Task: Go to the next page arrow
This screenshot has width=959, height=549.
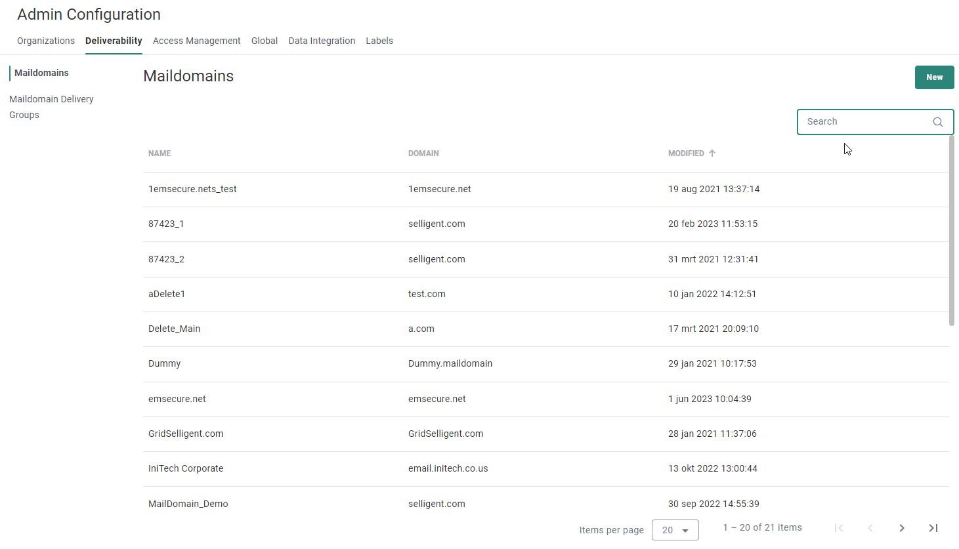Action: [902, 528]
